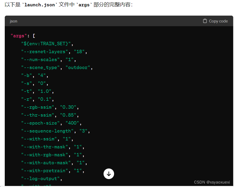Click the "--sequence-length" argument text
This screenshot has height=187, width=234.
[48, 131]
